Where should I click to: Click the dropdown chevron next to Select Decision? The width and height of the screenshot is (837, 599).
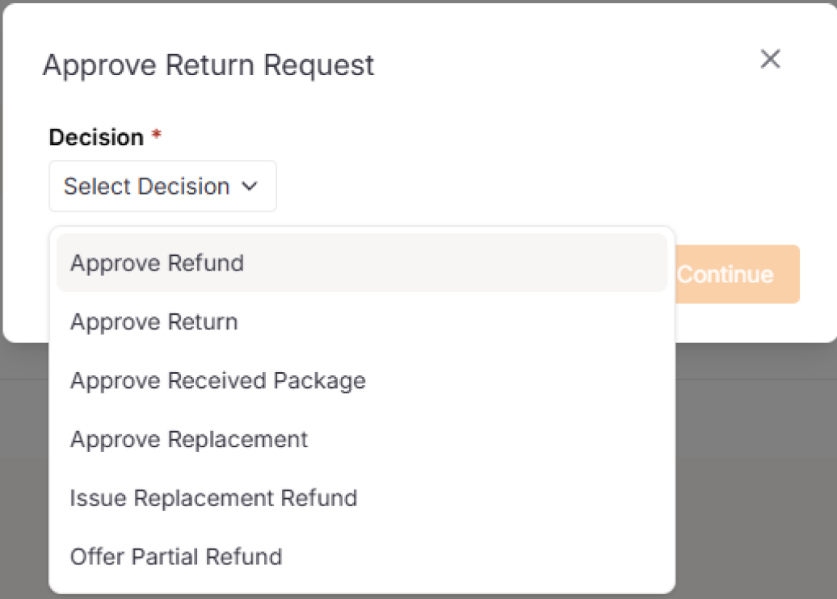[x=250, y=186]
